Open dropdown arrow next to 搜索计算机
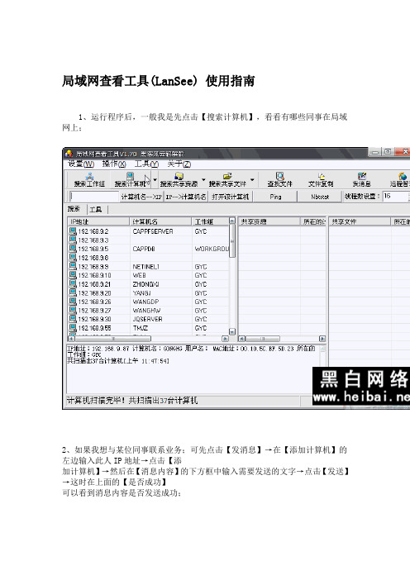Screen dimensions: 410x580 155,180
